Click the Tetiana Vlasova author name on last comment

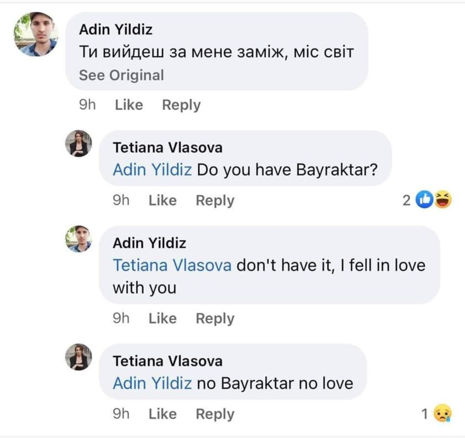coord(167,361)
